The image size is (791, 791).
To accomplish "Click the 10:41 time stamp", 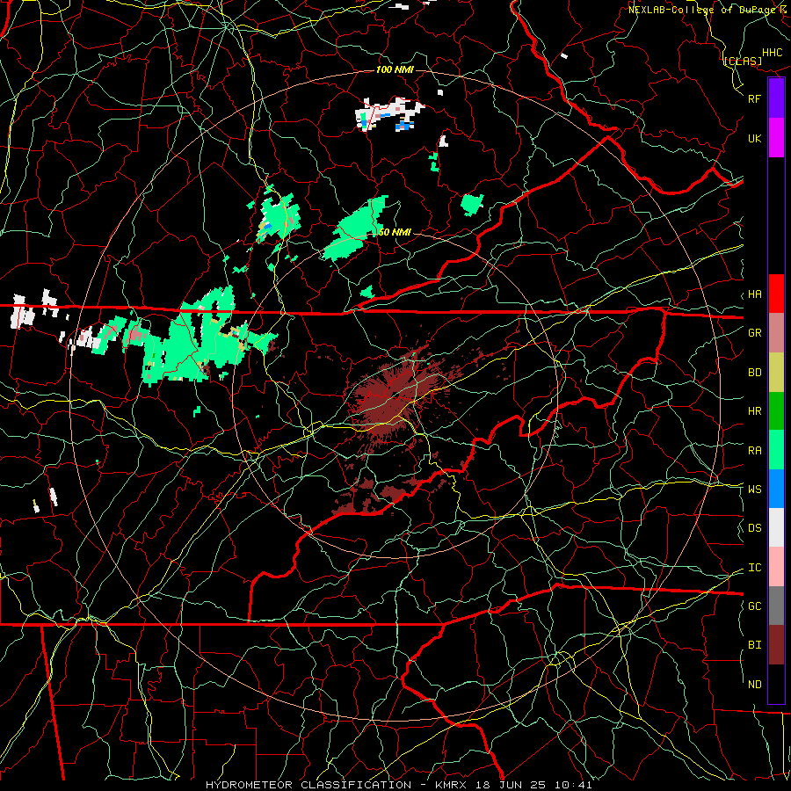I will pos(574,785).
